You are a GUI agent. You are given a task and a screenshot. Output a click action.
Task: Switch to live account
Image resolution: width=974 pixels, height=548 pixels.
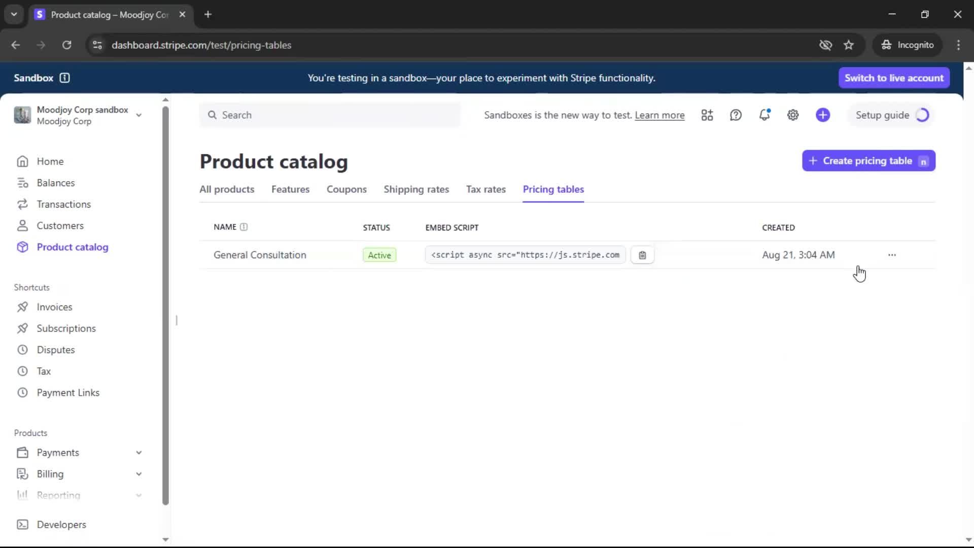[x=894, y=78]
